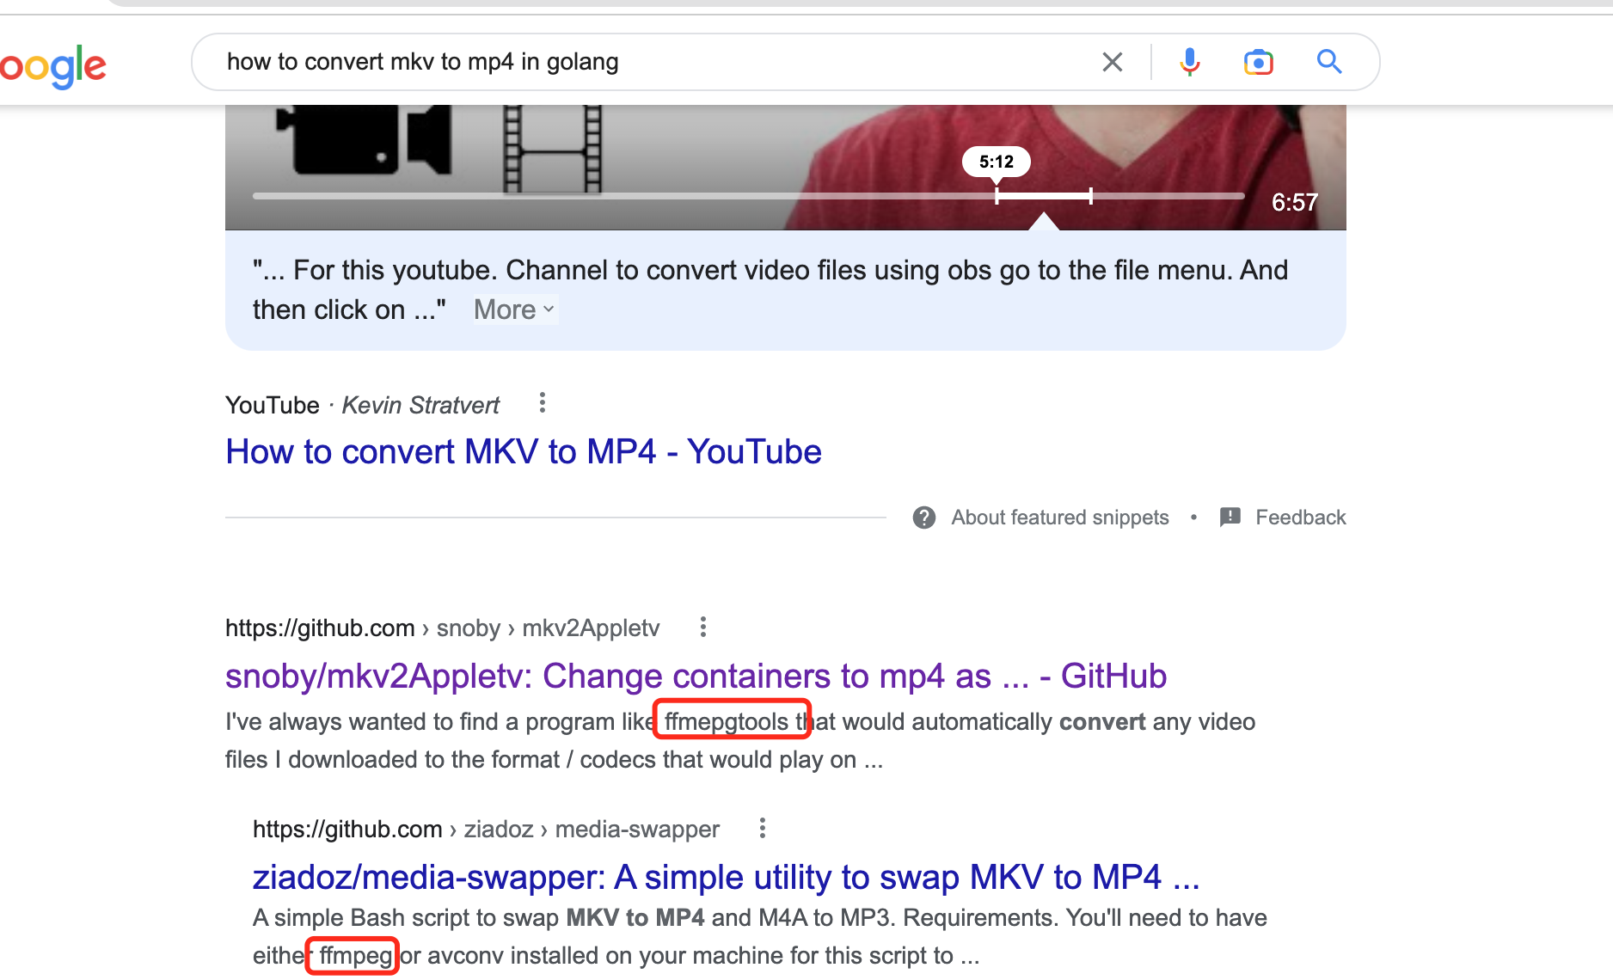1613x980 pixels.
Task: Start voice search with the microphone icon
Action: point(1189,62)
